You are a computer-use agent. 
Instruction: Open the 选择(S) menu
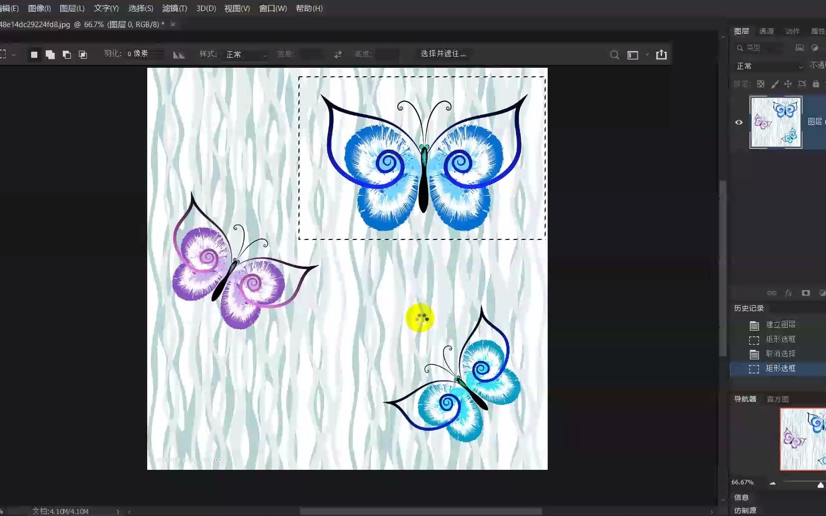click(x=141, y=8)
